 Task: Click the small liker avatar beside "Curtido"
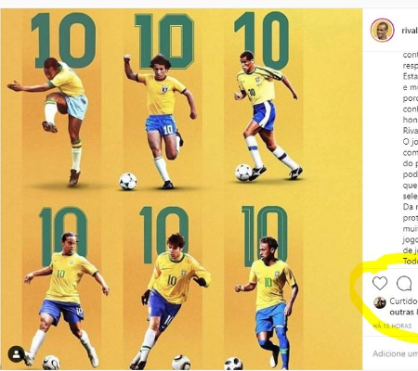coord(380,302)
